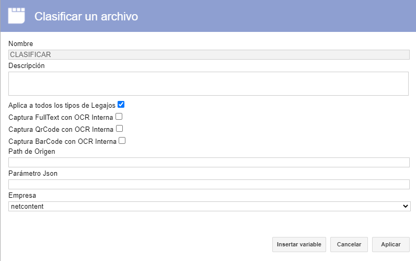Click the Empresa label text
Viewport: 416px width, 261px height.
pyautogui.click(x=22, y=196)
